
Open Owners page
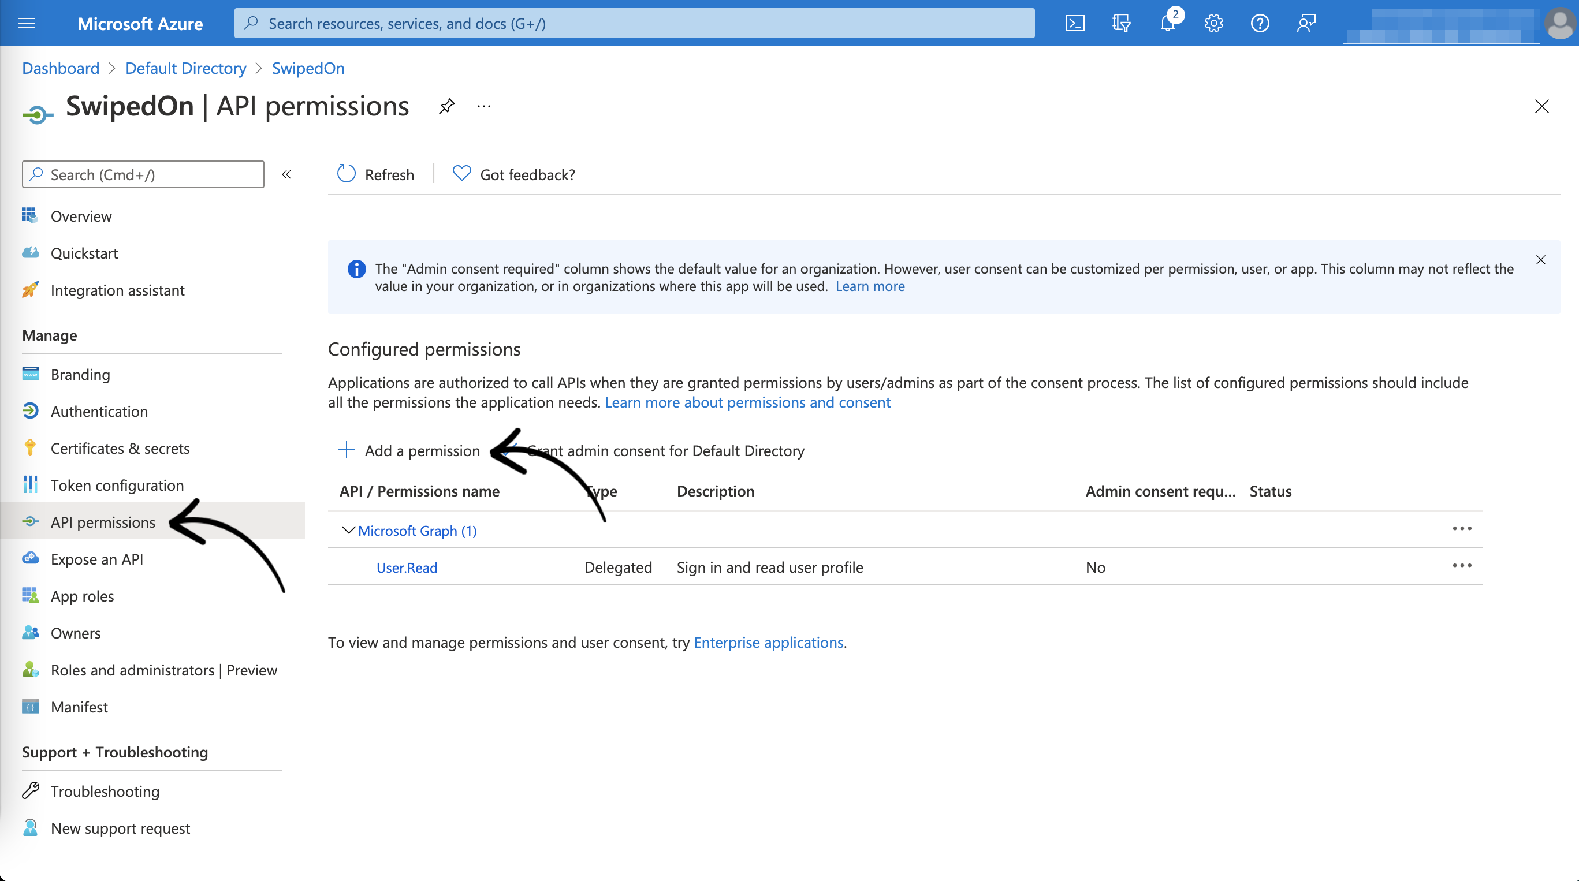click(76, 633)
